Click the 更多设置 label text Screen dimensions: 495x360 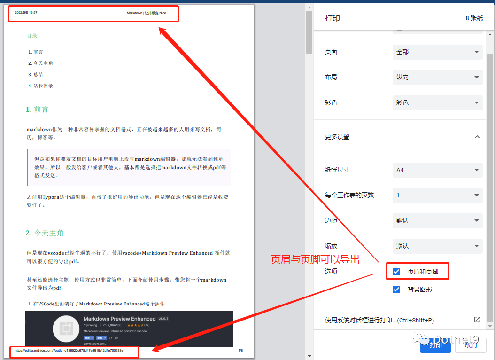pyautogui.click(x=337, y=137)
